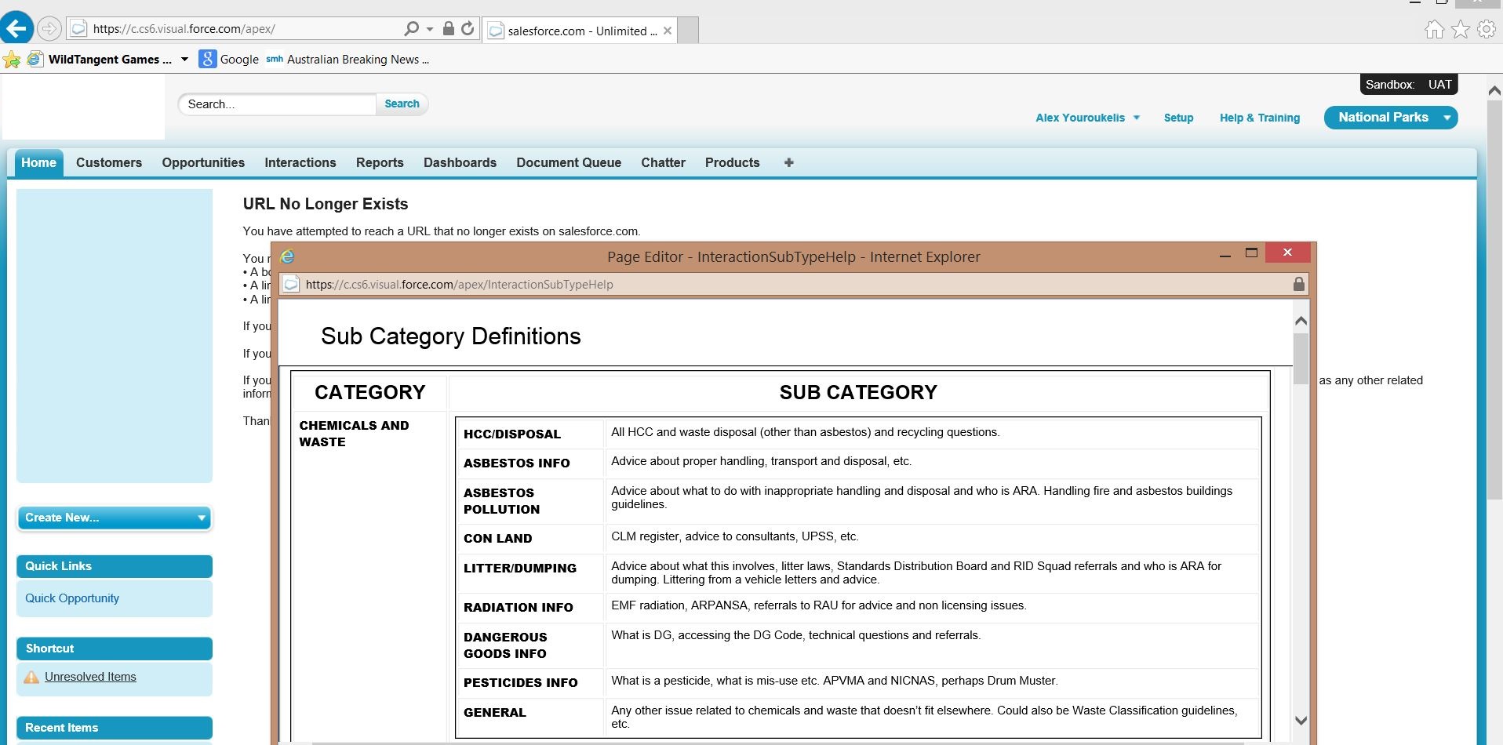Image resolution: width=1503 pixels, height=745 pixels.
Task: Click the URL No Longer Exists heading
Action: pos(326,204)
